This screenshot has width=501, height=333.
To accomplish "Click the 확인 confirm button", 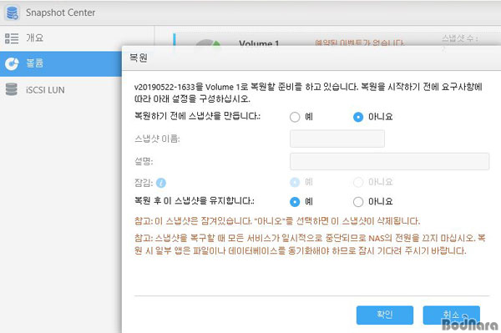I will (x=385, y=315).
